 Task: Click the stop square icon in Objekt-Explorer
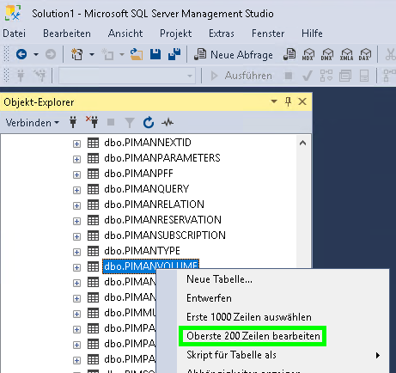tap(111, 123)
